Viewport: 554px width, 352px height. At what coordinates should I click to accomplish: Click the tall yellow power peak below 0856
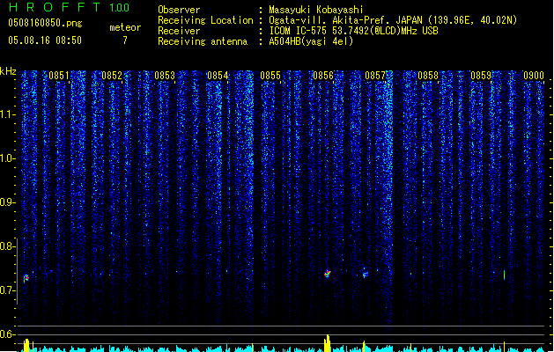(x=328, y=343)
